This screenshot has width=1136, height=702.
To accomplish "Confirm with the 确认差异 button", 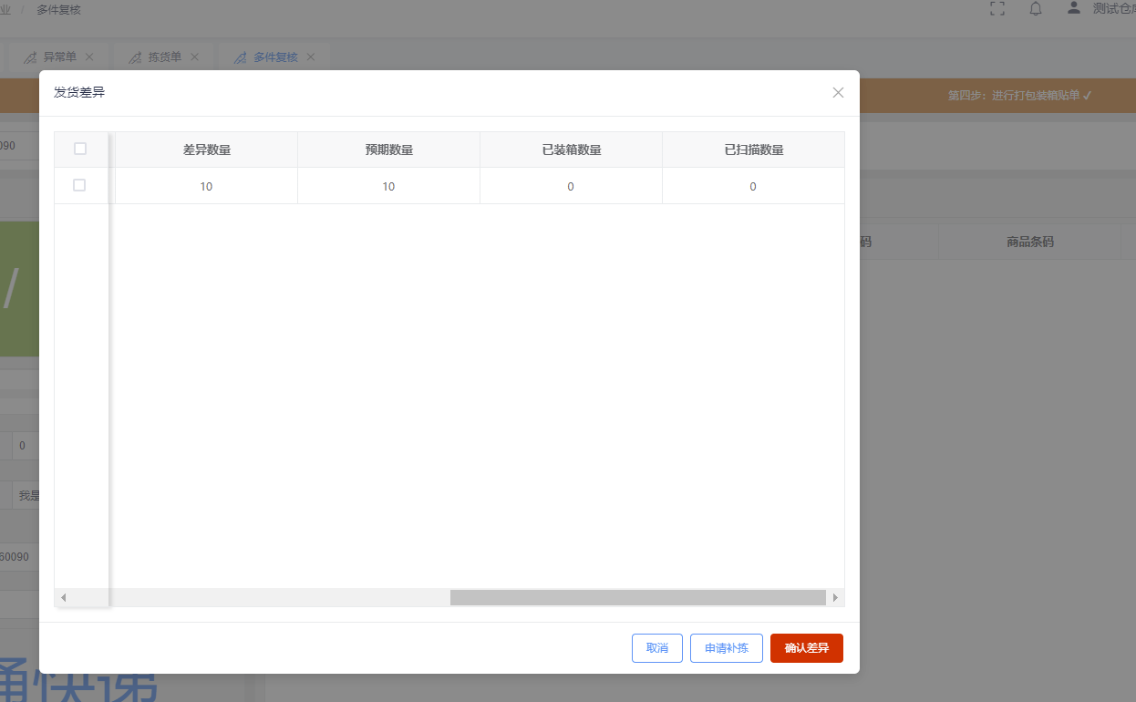I will pyautogui.click(x=807, y=648).
